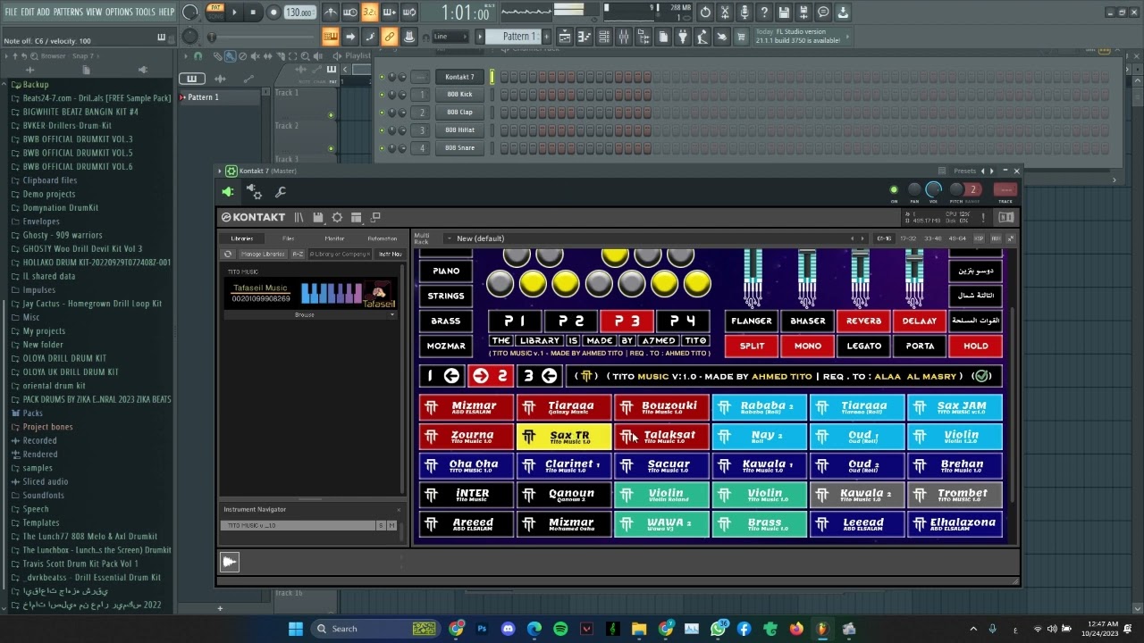Click the Kontakt plugin wrench settings icon

pos(280,192)
